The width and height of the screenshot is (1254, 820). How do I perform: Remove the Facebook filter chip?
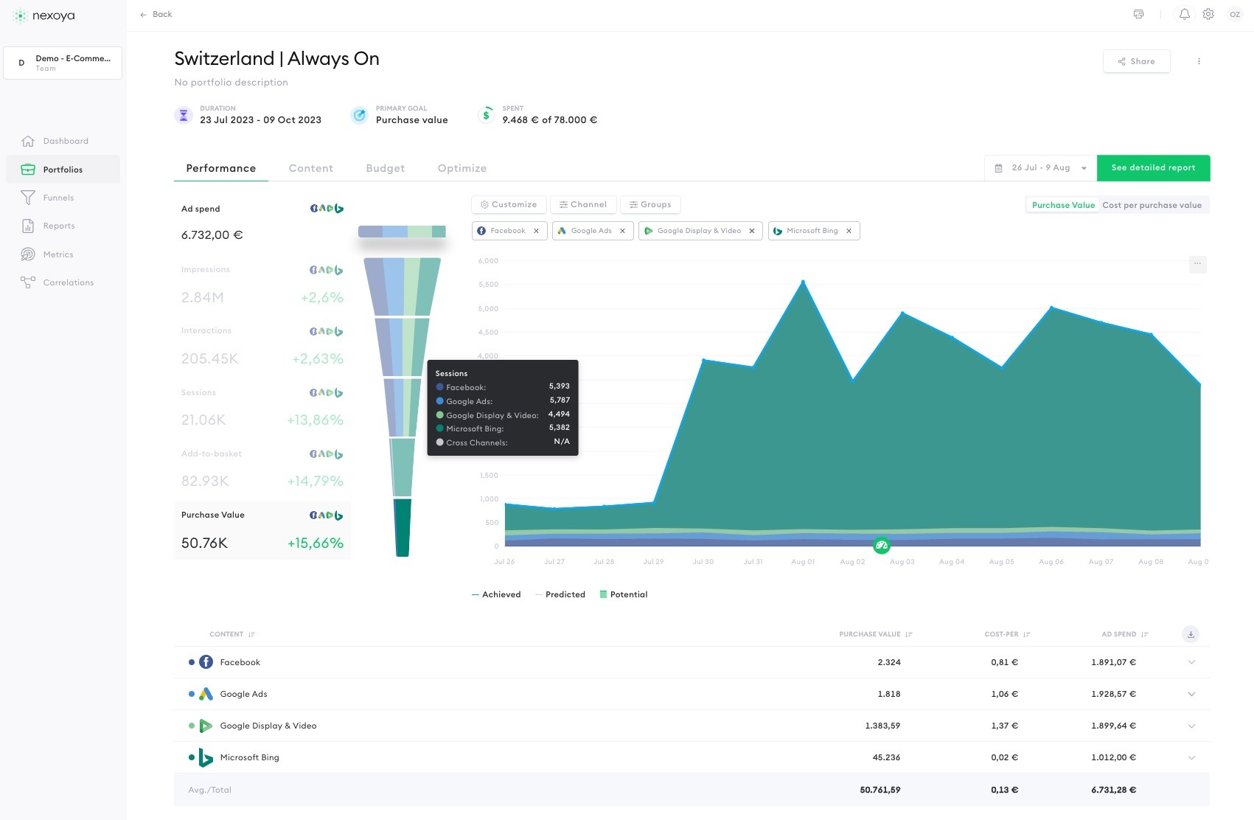(537, 230)
